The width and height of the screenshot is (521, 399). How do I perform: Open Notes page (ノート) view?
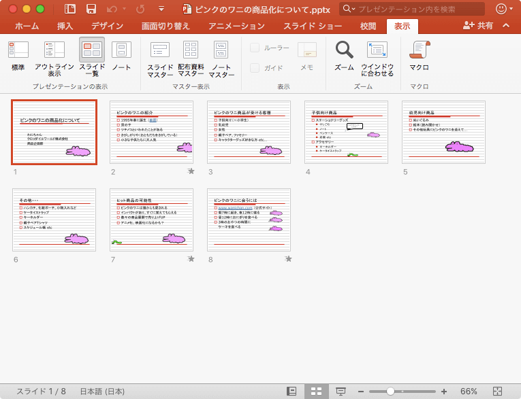pos(121,56)
